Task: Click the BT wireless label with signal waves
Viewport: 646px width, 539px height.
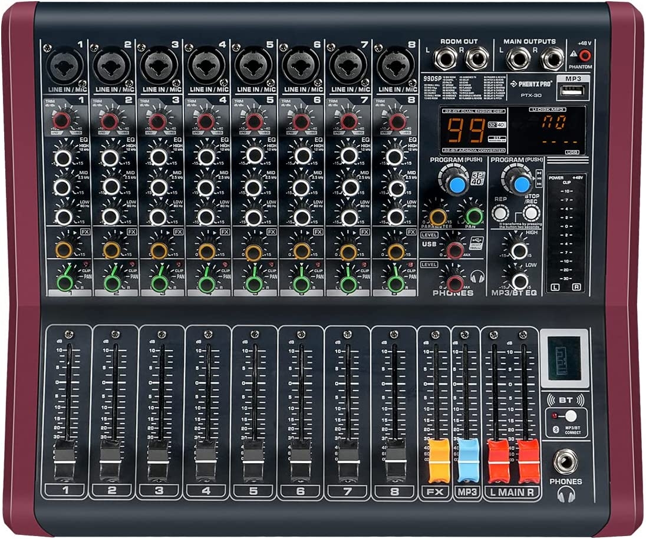Action: point(563,400)
